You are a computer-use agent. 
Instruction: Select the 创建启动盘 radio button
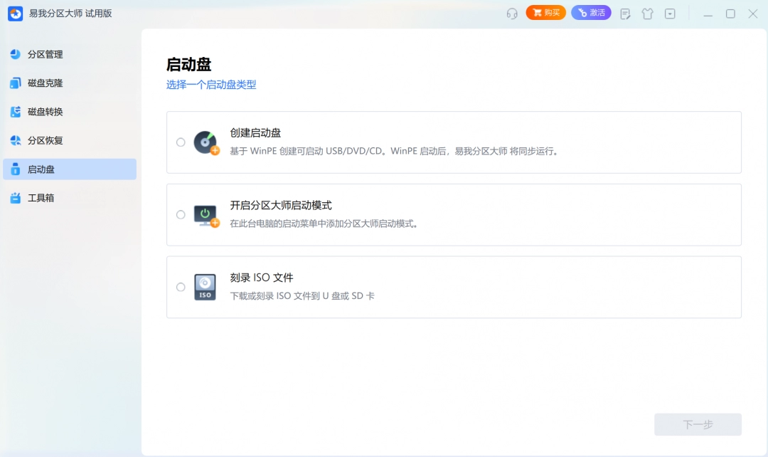181,142
